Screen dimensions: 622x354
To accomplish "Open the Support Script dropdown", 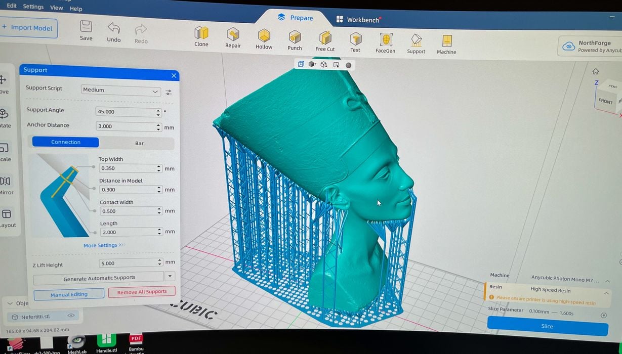I will click(x=120, y=91).
